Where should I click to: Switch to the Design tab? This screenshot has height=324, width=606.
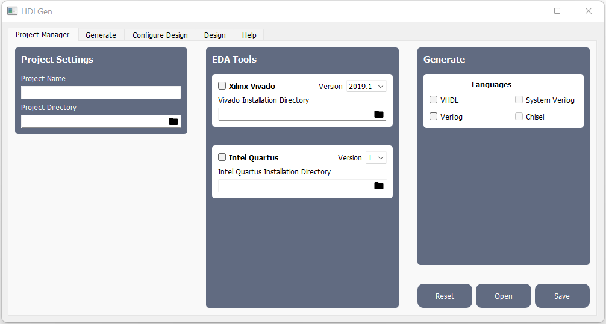215,35
